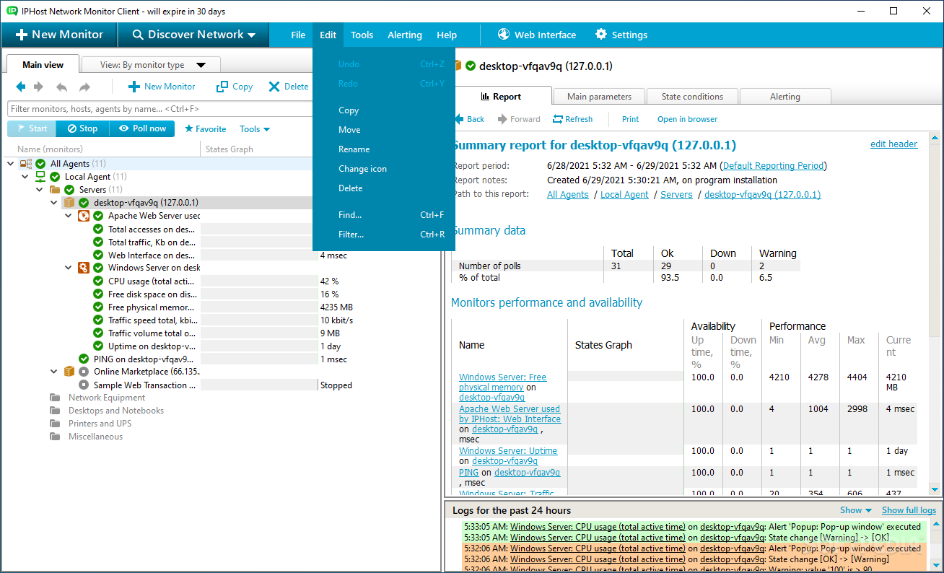This screenshot has width=944, height=573.
Task: Collapse the All Agents tree node
Action: point(11,164)
